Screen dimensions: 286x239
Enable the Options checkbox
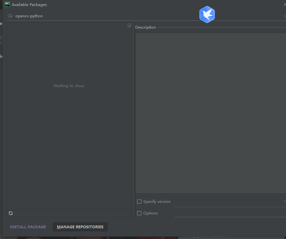pos(139,213)
